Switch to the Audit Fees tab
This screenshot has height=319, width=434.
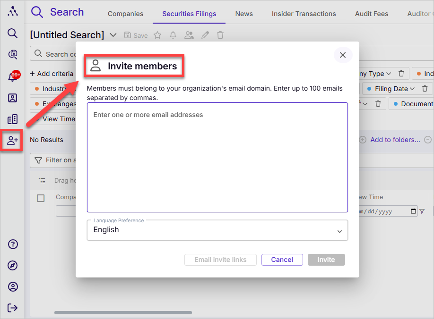click(x=372, y=14)
